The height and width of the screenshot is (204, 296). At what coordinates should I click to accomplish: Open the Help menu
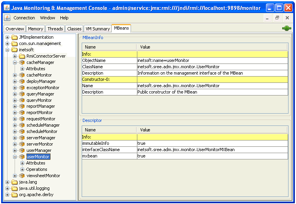pos(64,18)
